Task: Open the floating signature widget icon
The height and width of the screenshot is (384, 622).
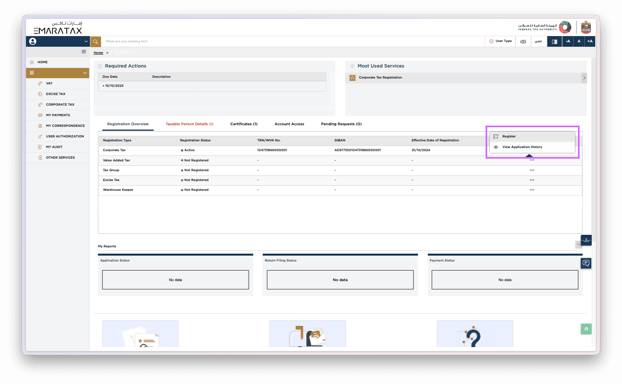Action: tap(586, 240)
